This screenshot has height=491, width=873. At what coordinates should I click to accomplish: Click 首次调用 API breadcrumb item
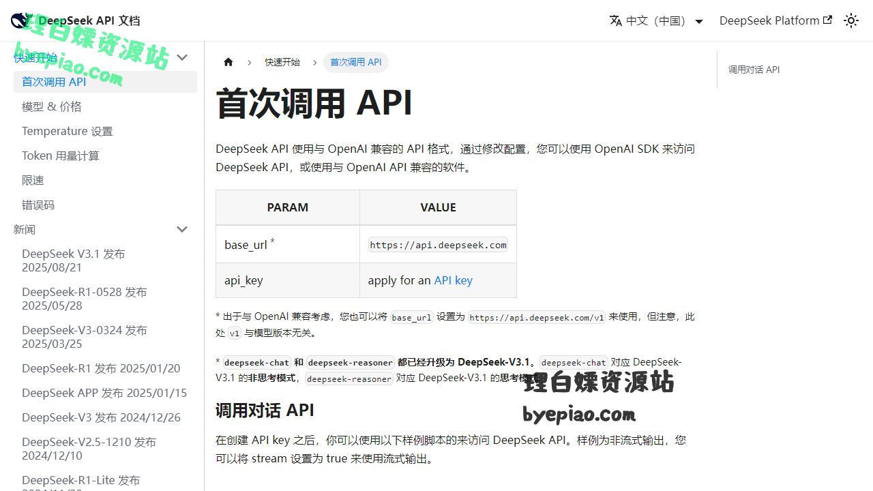click(356, 62)
